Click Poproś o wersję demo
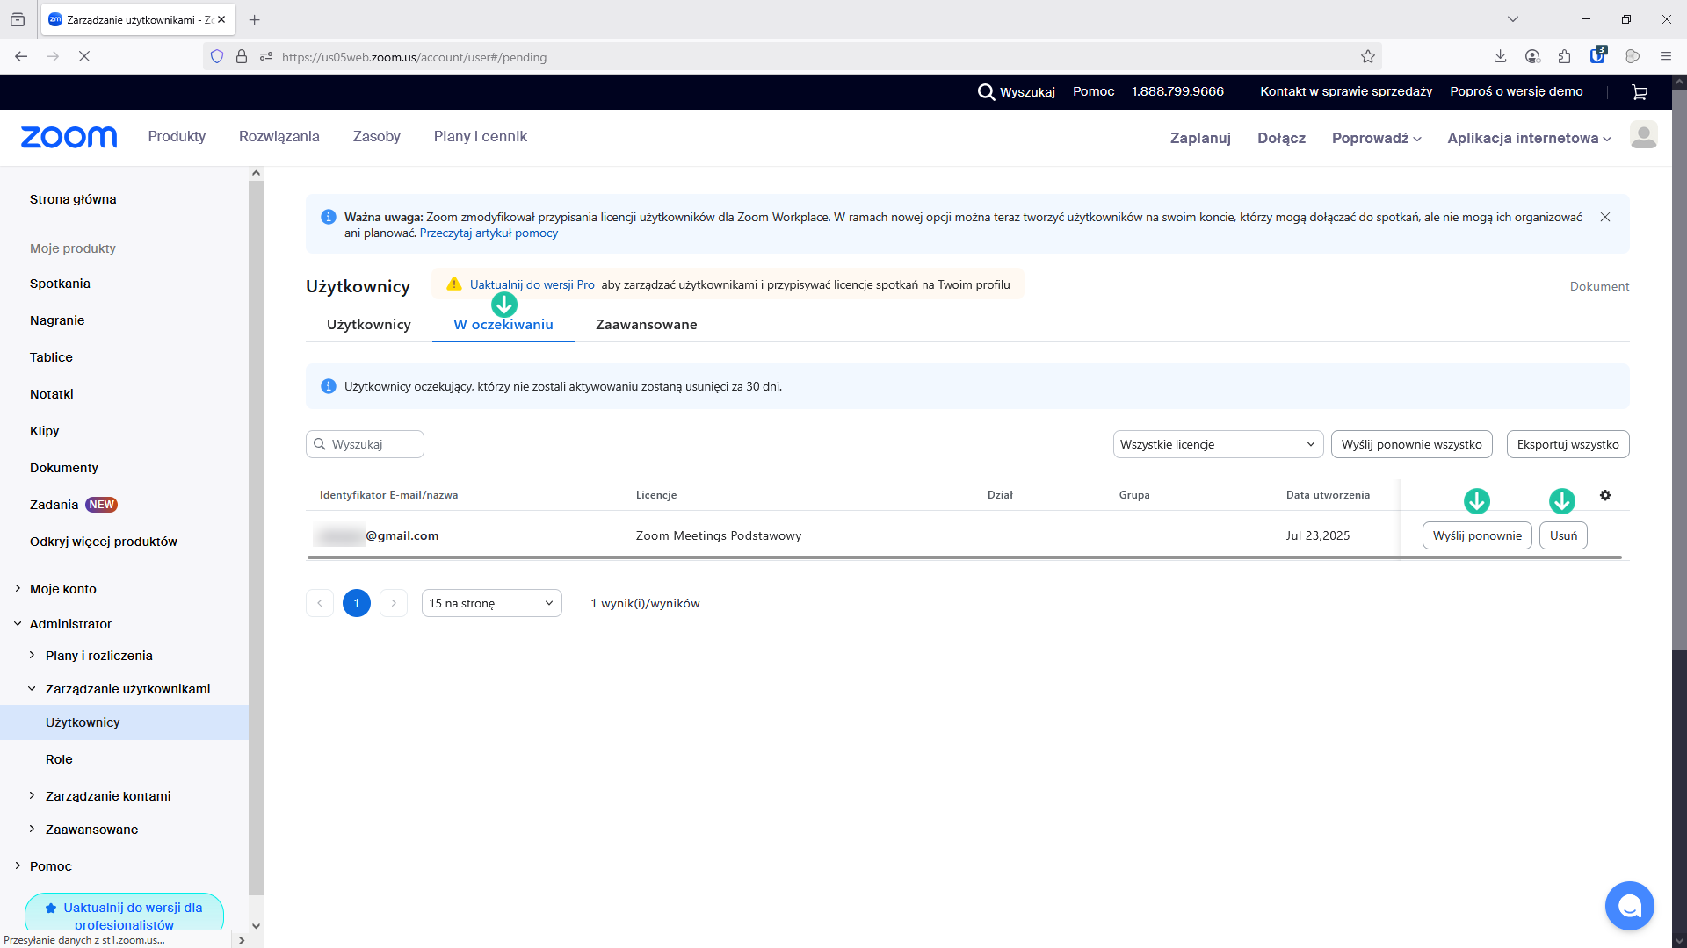 tap(1517, 91)
